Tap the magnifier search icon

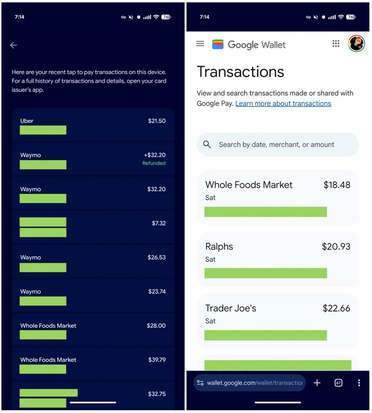point(207,144)
